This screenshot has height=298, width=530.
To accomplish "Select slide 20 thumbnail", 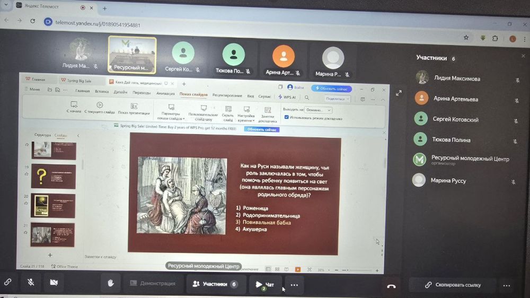I will click(x=53, y=206).
